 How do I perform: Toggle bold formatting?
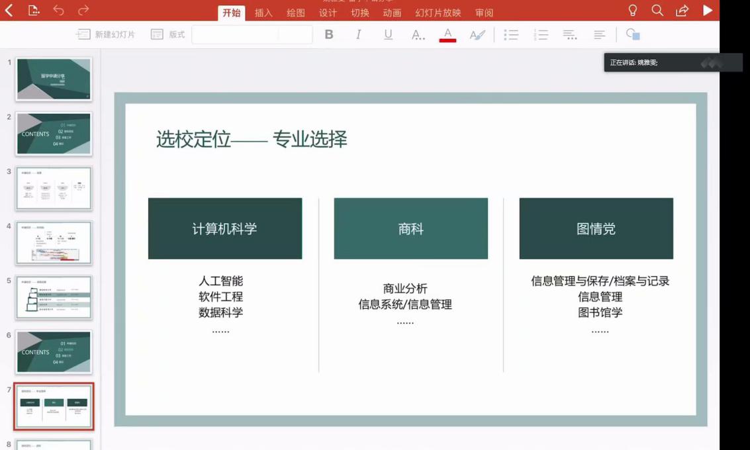point(329,34)
